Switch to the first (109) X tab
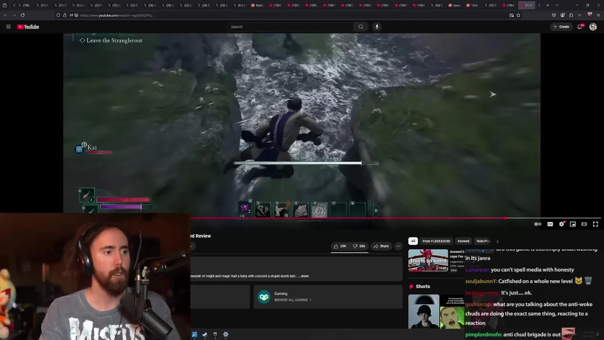 24,5
